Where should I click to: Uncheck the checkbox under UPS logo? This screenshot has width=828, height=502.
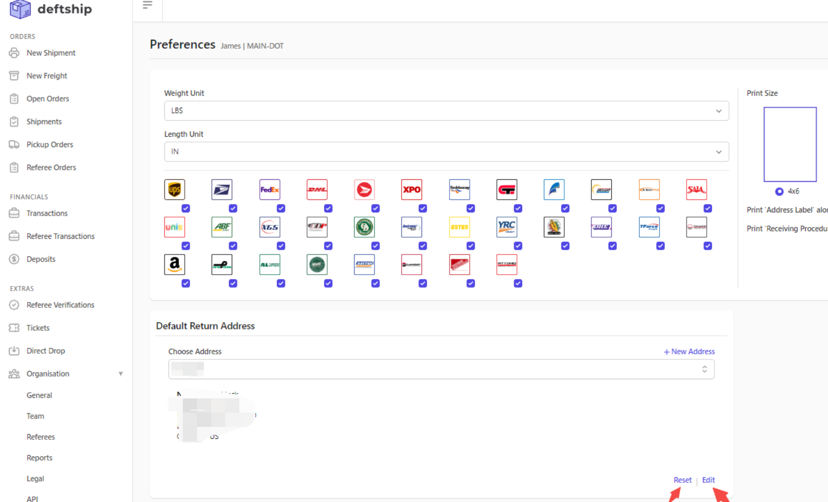186,208
